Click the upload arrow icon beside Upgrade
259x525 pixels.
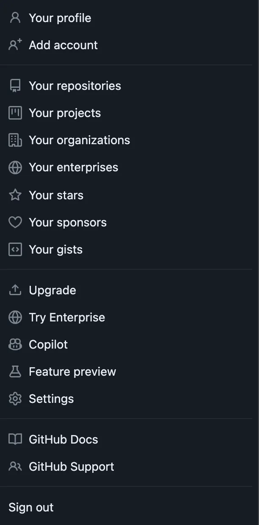pyautogui.click(x=15, y=290)
